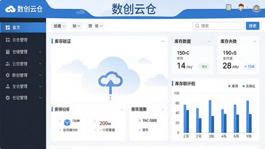Click the tallest bar above 3 on chart

pyautogui.click(x=210, y=116)
